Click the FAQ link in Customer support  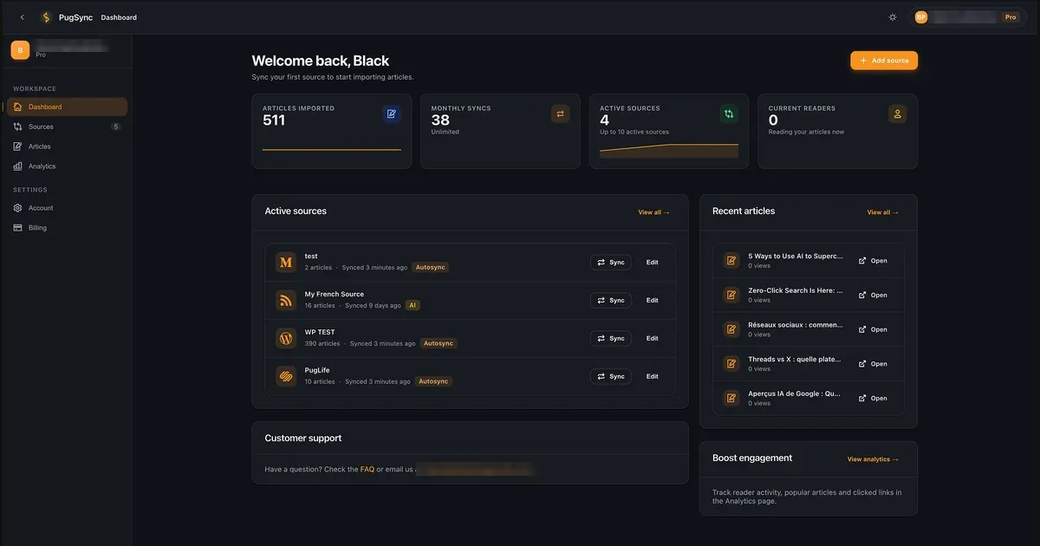367,470
